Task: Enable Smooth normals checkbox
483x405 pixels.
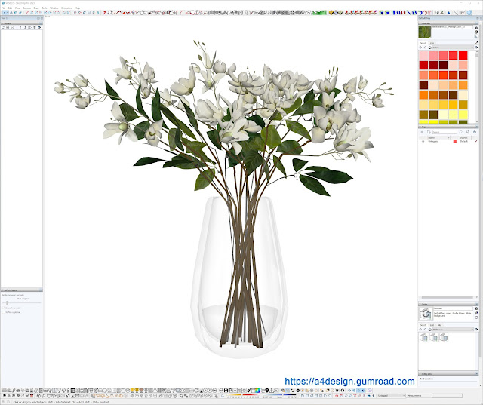Action: (x=4, y=308)
